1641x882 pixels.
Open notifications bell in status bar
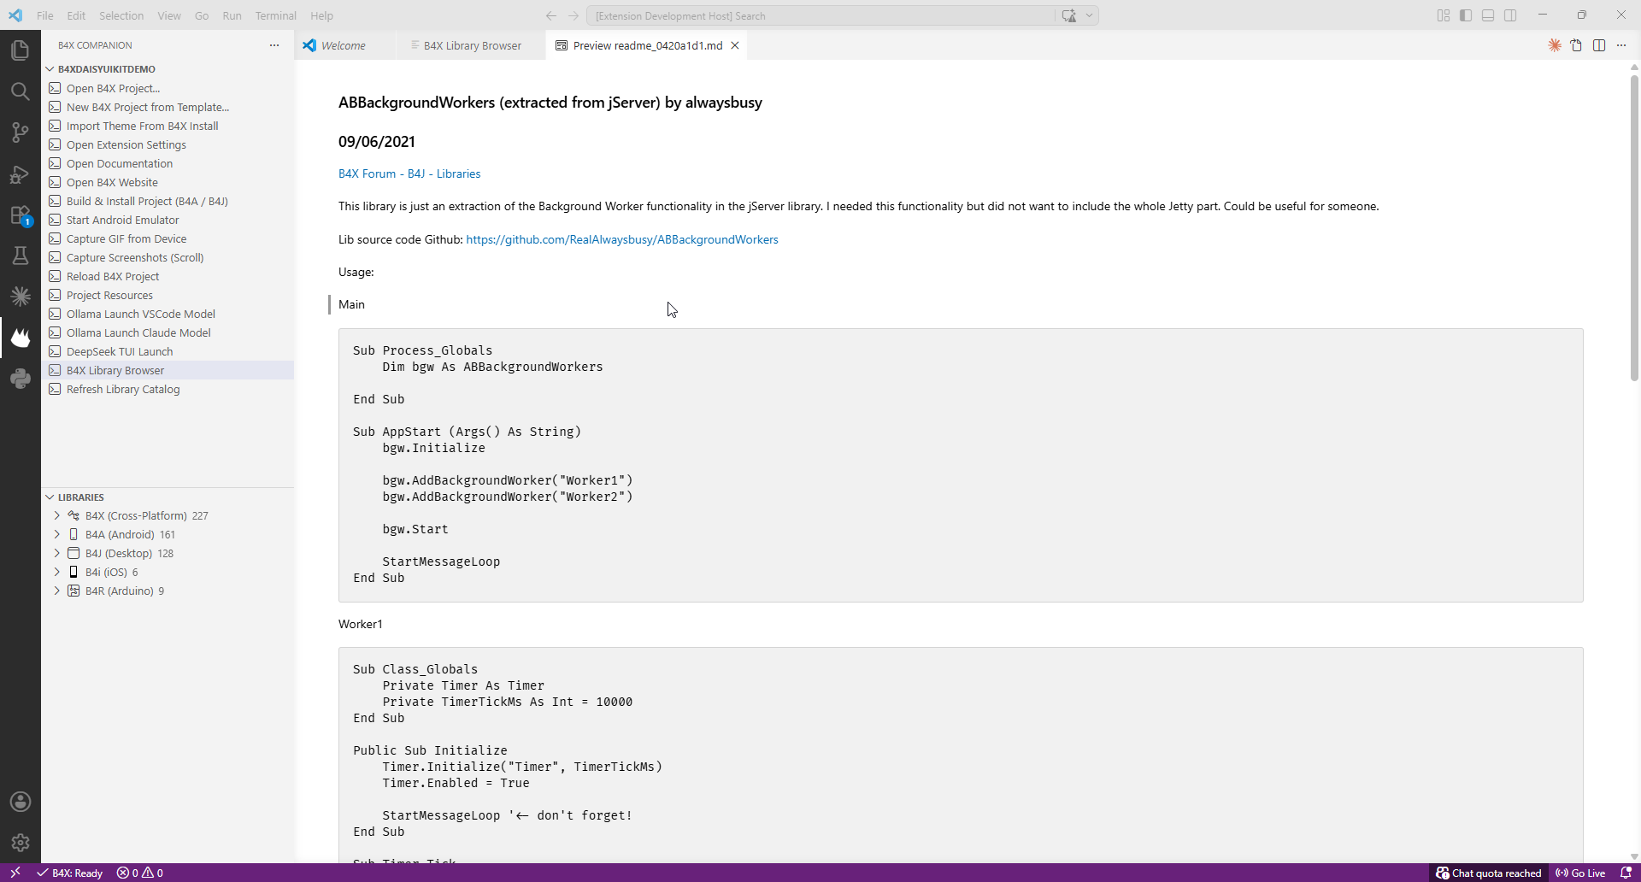[x=1626, y=873]
